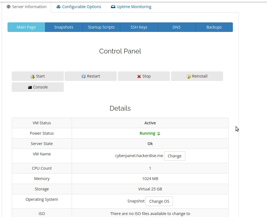Change the VM name cyberpanel.hackerdise.me
267x217 pixels.
point(175,156)
